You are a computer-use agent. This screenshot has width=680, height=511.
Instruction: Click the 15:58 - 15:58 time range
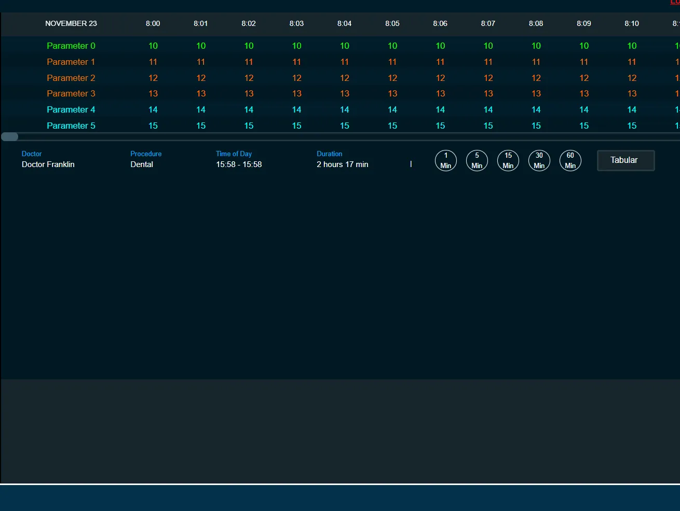[x=239, y=164]
